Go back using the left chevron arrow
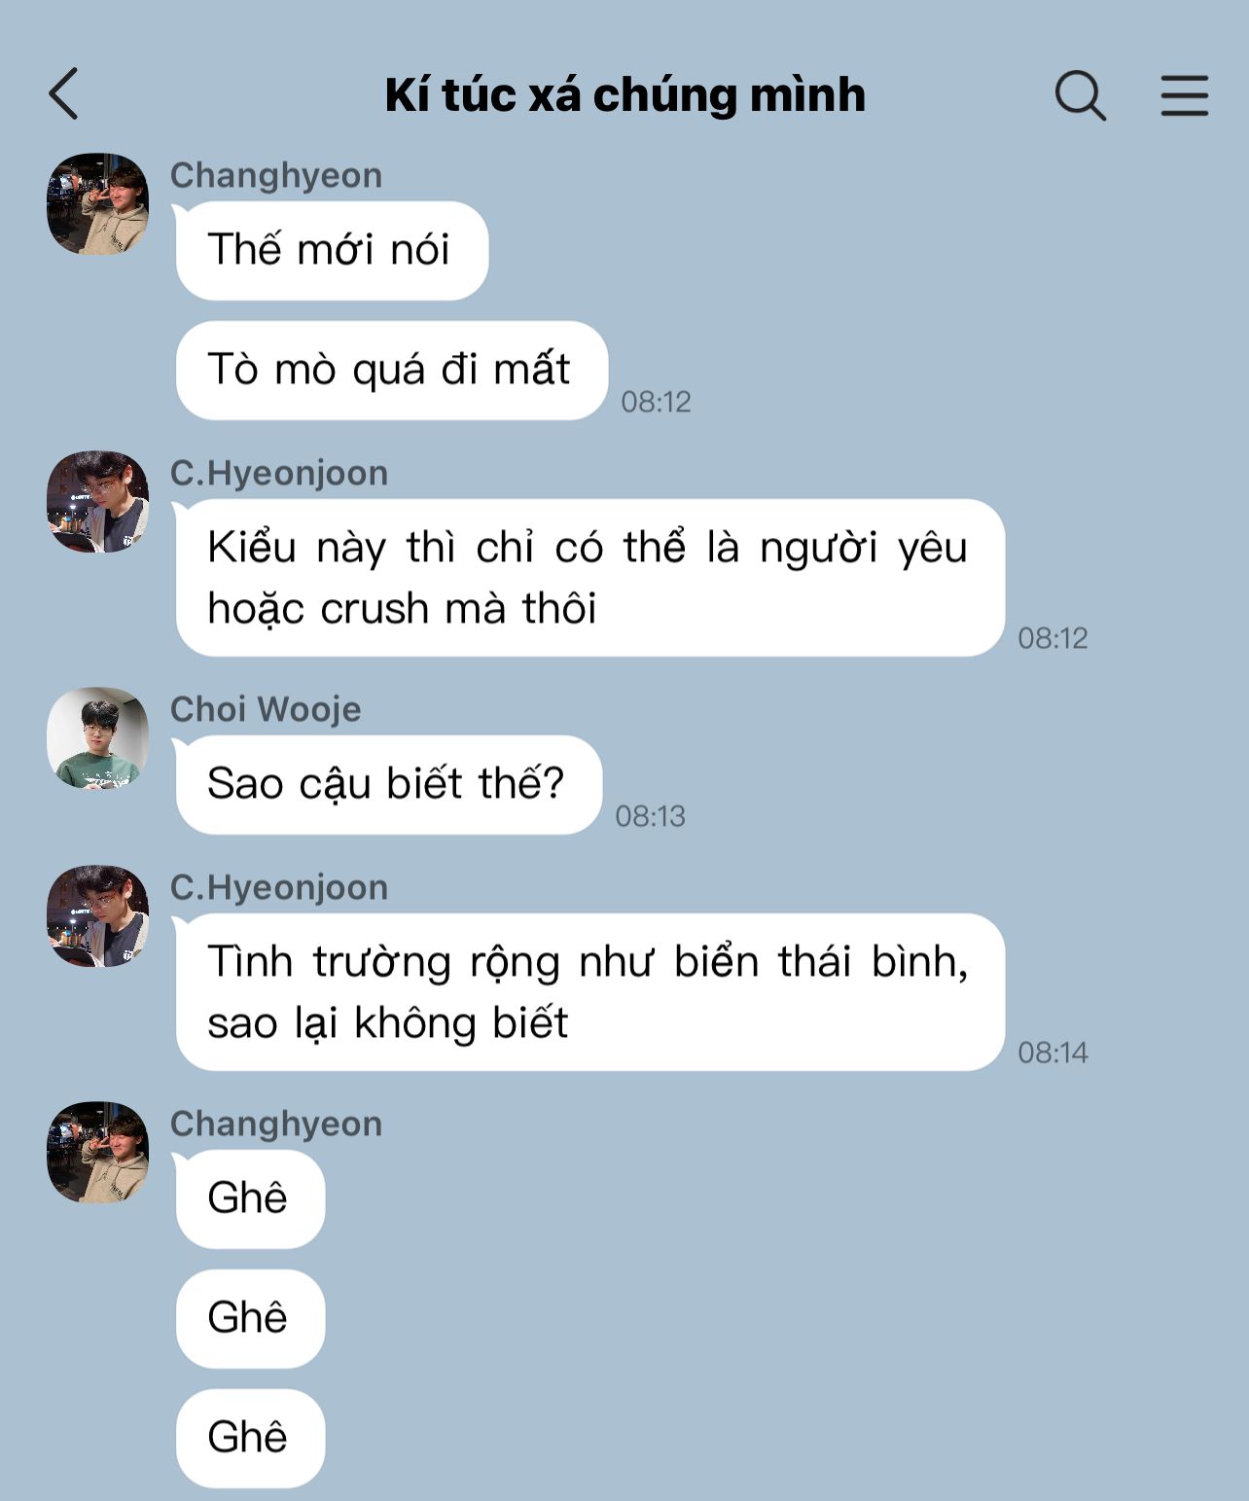 pyautogui.click(x=63, y=94)
